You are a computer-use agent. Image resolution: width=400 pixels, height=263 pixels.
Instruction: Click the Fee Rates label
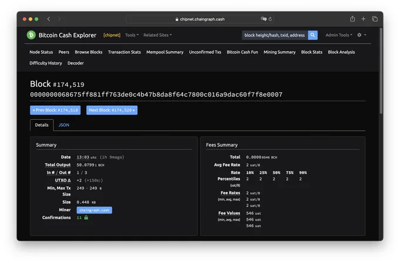point(231,193)
